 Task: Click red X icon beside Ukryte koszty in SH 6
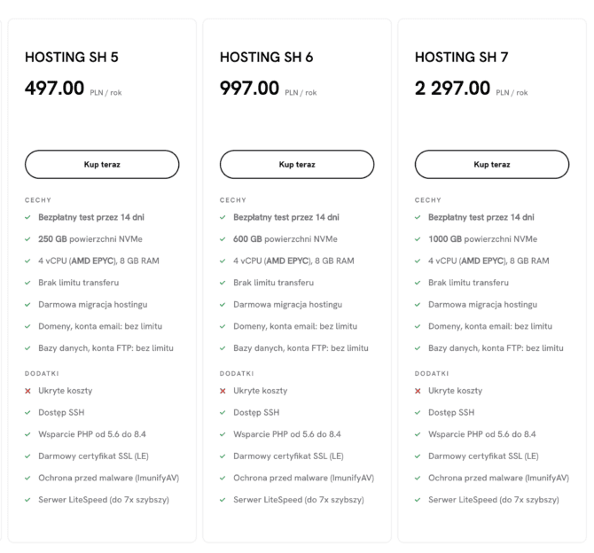[223, 391]
